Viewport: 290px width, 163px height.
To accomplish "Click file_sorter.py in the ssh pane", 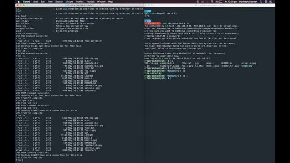I will 153,73.
